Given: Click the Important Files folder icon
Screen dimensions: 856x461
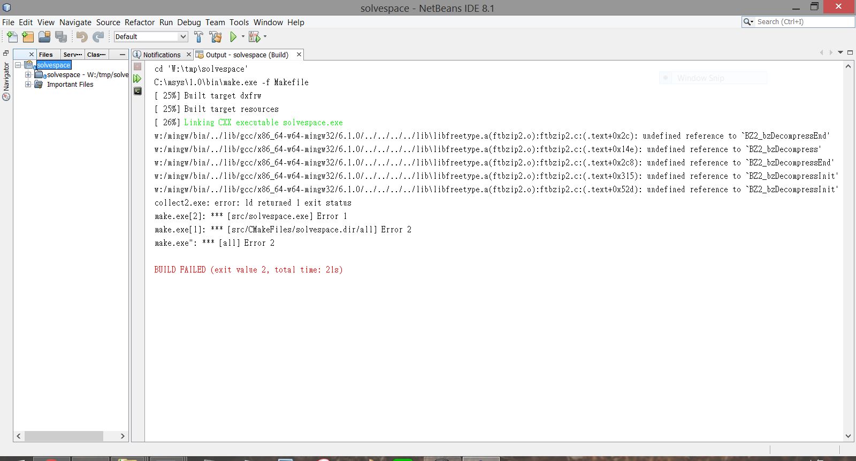Looking at the screenshot, I should click(x=39, y=84).
